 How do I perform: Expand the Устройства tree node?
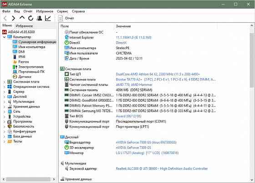click(x=4, y=117)
